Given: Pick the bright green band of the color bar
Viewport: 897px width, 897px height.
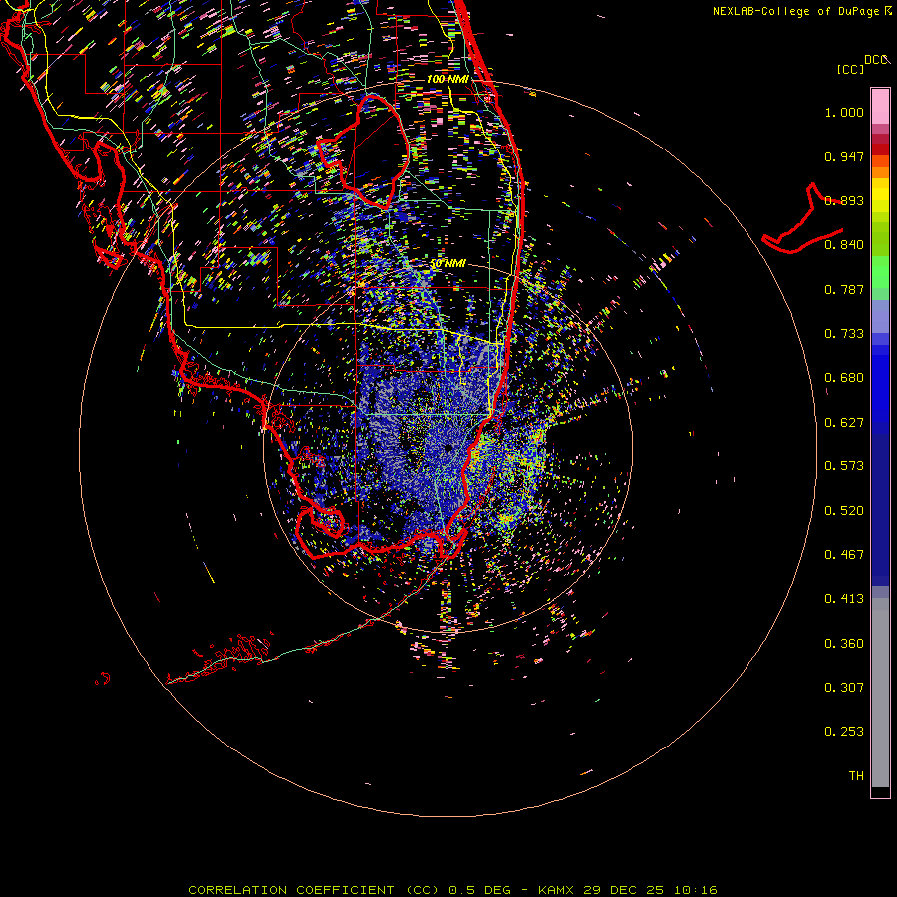Looking at the screenshot, I should [880, 272].
